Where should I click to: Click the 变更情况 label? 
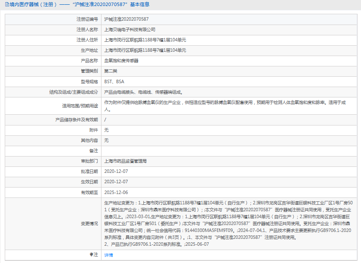click(x=89, y=223)
